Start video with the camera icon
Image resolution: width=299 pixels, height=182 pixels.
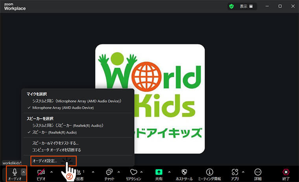pos(41,172)
